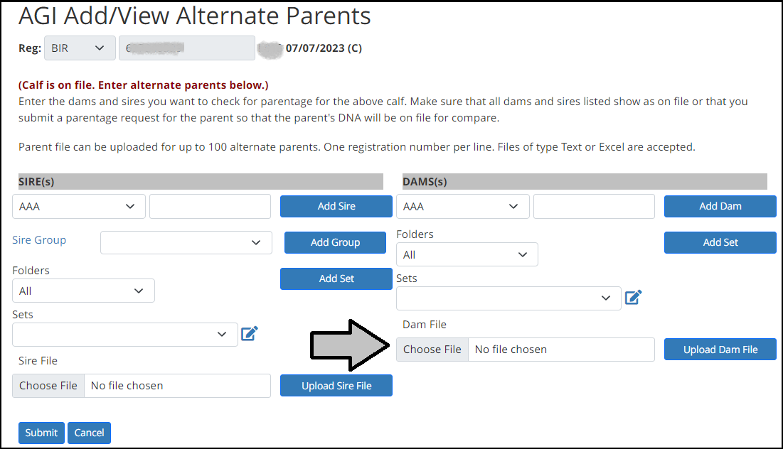The width and height of the screenshot is (783, 449).
Task: Click the edit icon beside Sire Sets
Action: click(x=250, y=333)
